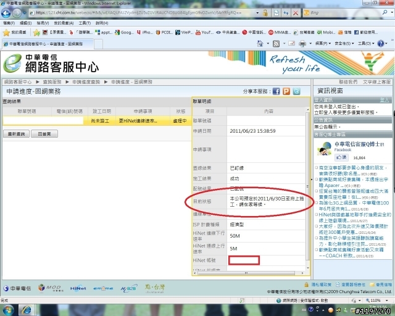The image size is (395, 316).
Task: Expand the Print button dropdown arrow
Action: [310, 44]
